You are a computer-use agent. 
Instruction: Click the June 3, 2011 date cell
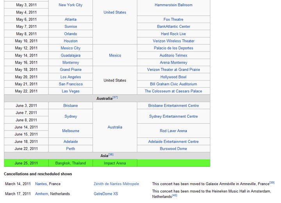pyautogui.click(x=26, y=106)
